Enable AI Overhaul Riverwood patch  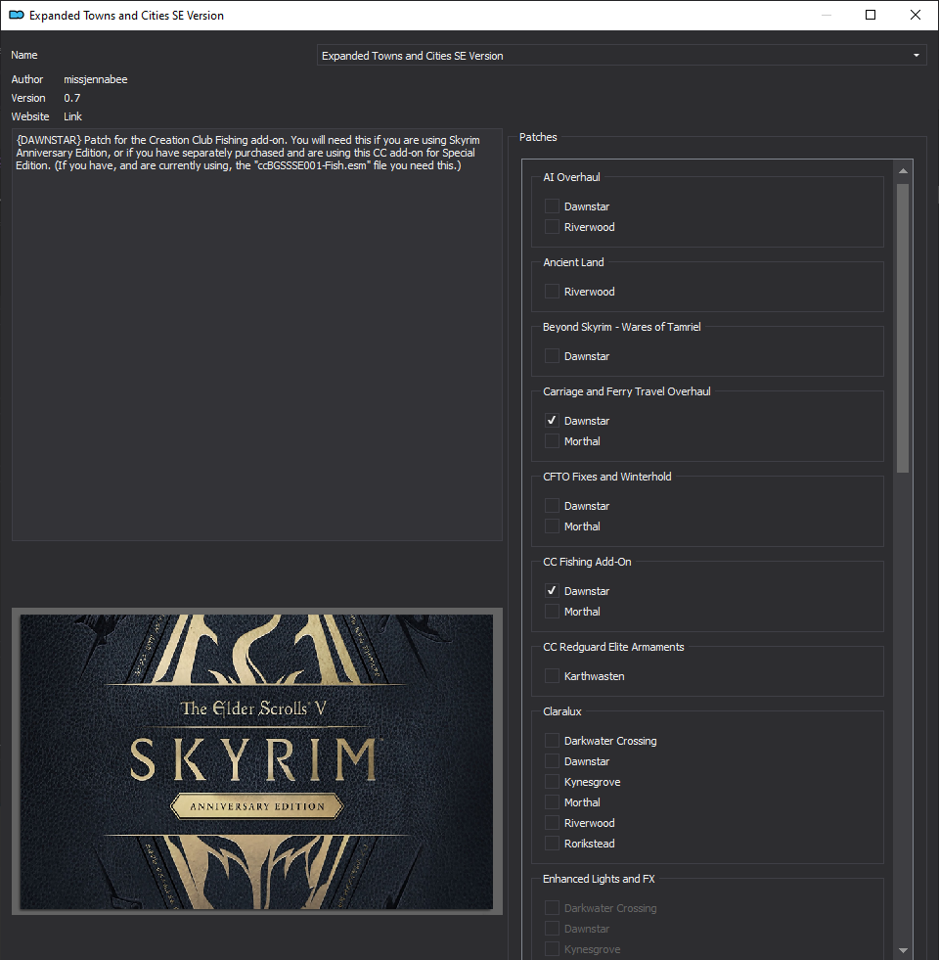pos(552,226)
